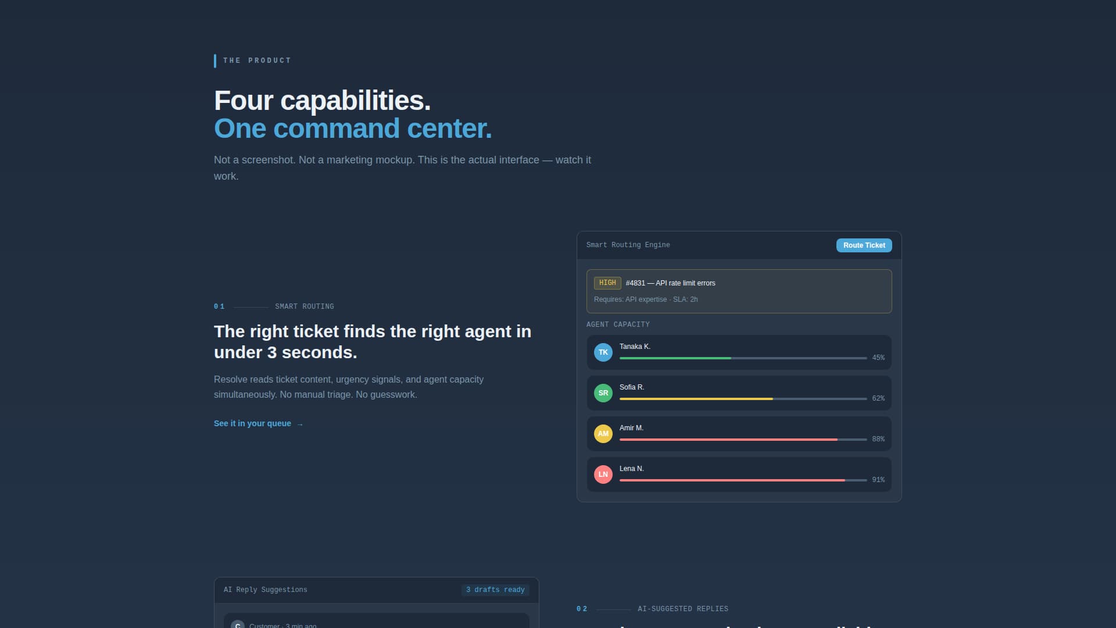
Task: Click the TK avatar for Tanaka K.
Action: pyautogui.click(x=603, y=352)
